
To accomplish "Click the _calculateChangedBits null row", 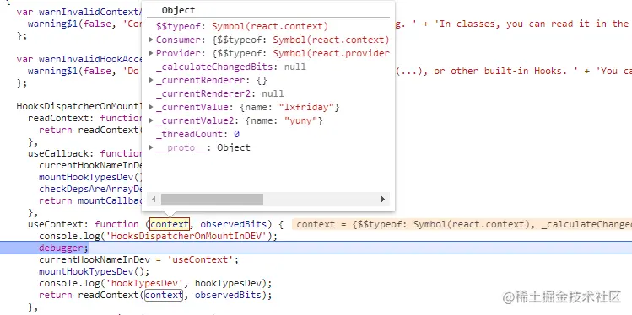I will 231,67.
